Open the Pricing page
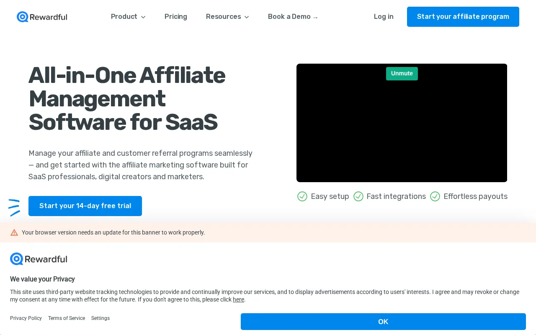Viewport: 536px width, 335px height. click(x=176, y=17)
